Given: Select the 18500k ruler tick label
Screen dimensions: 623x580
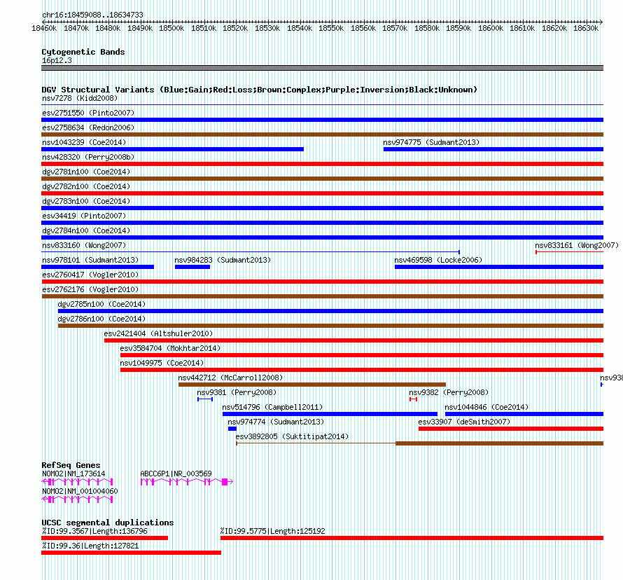Looking at the screenshot, I should pos(171,28).
